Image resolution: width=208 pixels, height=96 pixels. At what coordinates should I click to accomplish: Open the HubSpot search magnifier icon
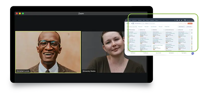[x=175, y=20]
